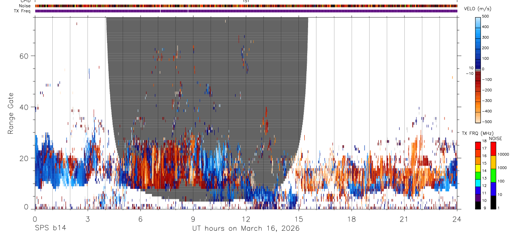This screenshot has height=237, width=514.
Task: Click the 18 hour tick on the UT axis
Action: tap(352, 219)
